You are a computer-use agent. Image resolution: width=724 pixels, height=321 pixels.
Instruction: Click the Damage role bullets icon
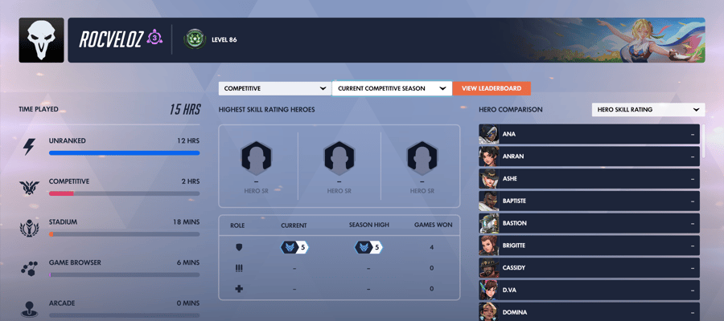(x=239, y=268)
